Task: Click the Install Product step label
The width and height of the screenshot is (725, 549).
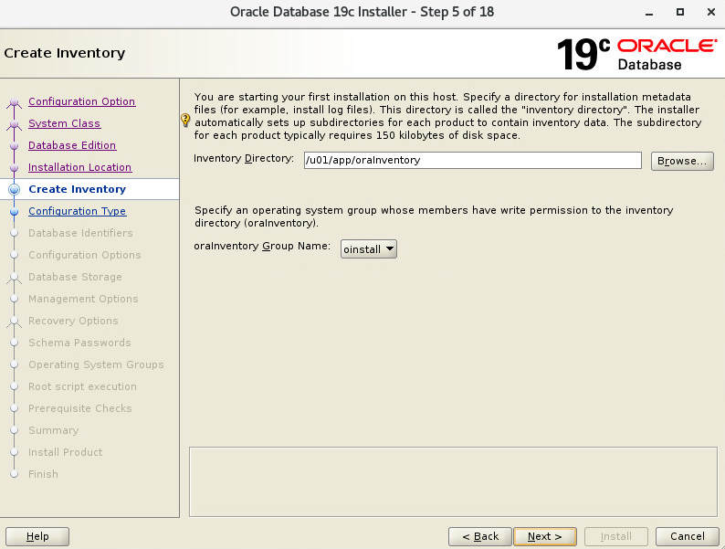Action: click(65, 452)
